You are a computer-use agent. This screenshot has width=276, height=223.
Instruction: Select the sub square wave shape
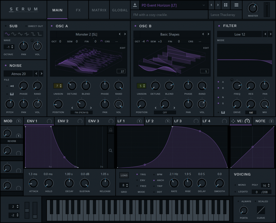pos(33,34)
